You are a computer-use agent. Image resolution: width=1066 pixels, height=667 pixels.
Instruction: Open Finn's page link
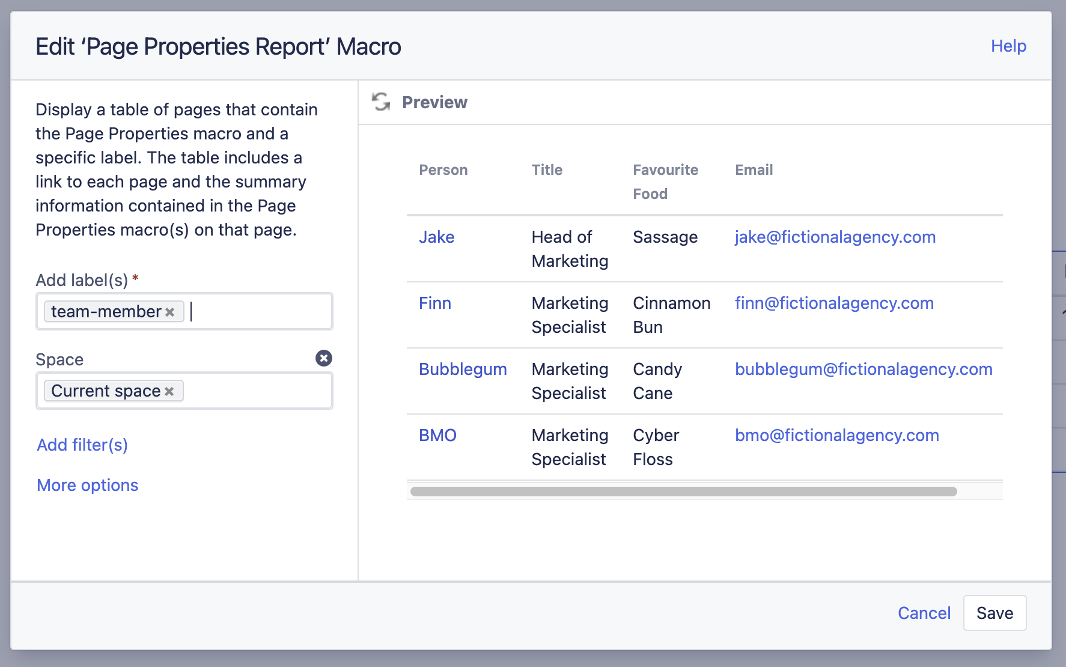coord(435,303)
